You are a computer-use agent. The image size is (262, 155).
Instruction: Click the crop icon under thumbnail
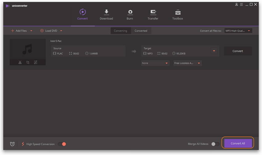[28, 62]
